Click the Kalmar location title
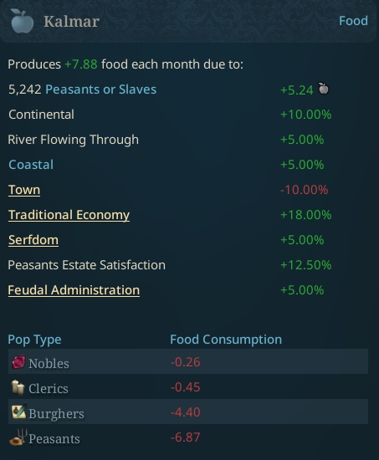The width and height of the screenshot is (379, 460). click(x=71, y=22)
